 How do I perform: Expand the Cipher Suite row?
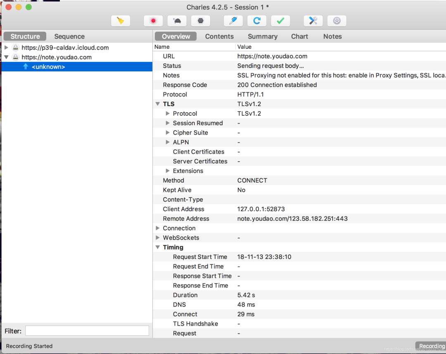(x=168, y=133)
